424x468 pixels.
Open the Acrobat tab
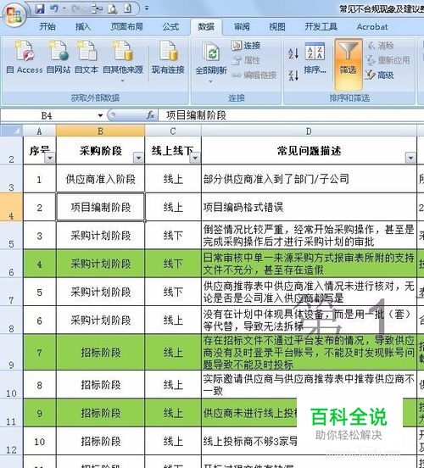click(x=372, y=27)
